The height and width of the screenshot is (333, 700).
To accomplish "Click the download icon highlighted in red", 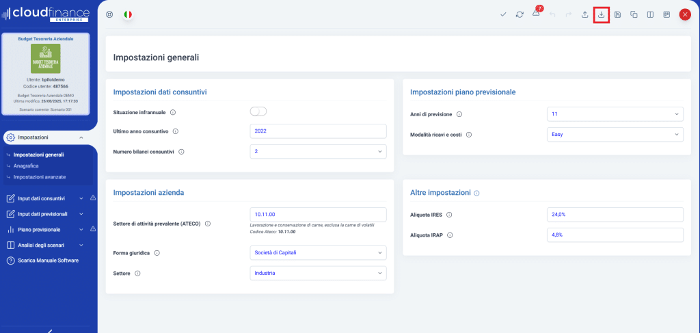I will [602, 15].
